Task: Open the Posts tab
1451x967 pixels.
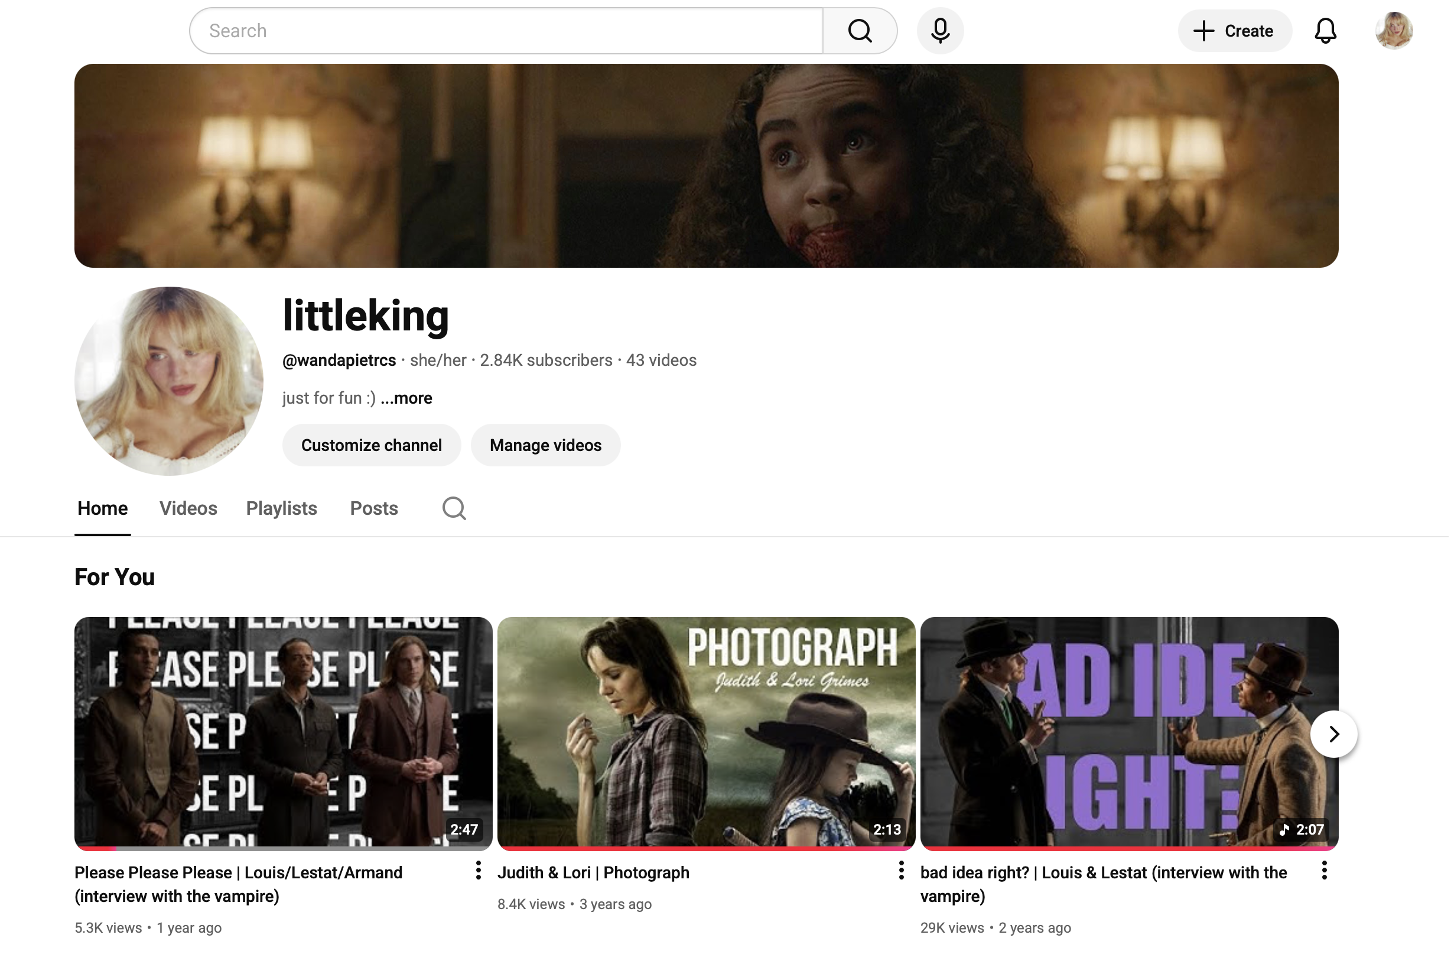Action: tap(373, 509)
